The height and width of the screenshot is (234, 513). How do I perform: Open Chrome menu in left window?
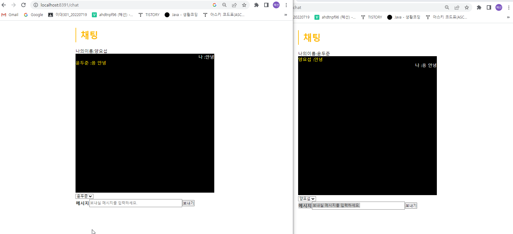(x=286, y=5)
